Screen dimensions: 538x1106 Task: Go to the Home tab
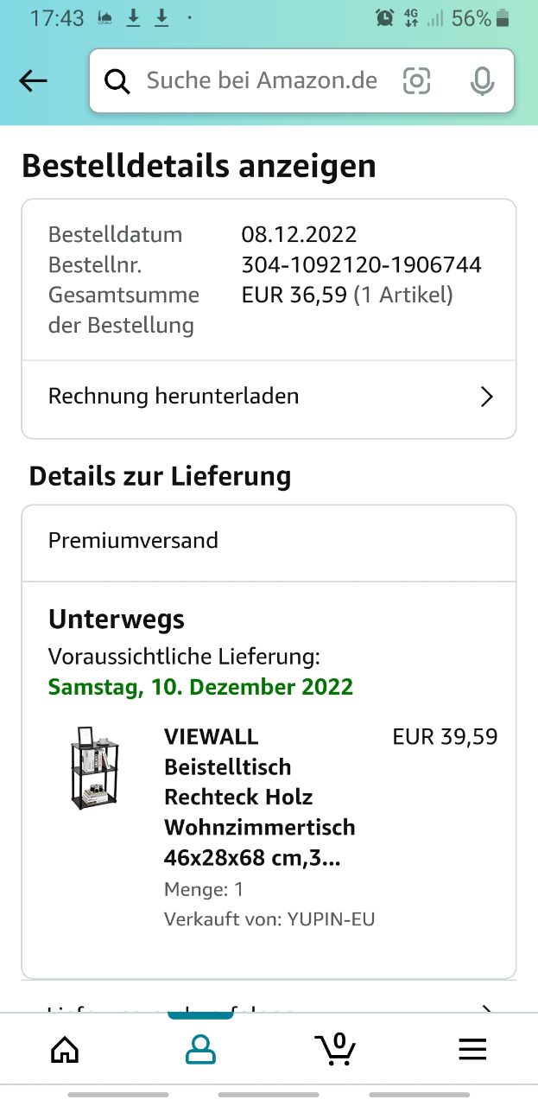tap(65, 1049)
